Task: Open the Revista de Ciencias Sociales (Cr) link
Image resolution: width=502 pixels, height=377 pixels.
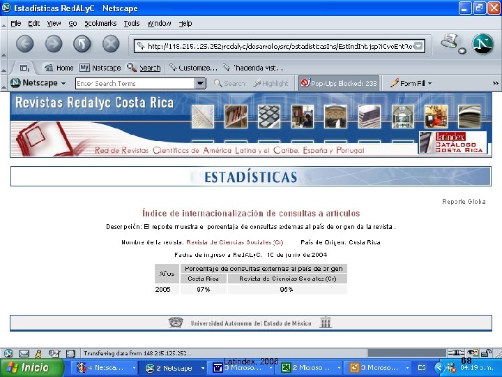Action: coord(235,242)
